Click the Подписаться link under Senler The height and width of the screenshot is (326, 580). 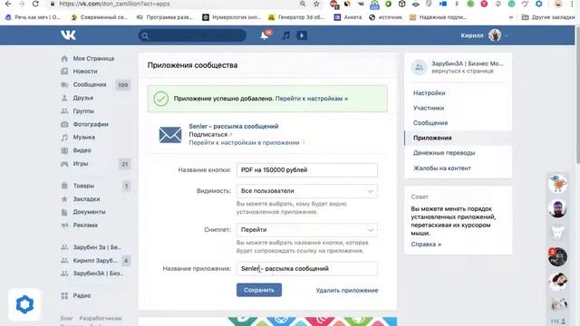point(208,135)
